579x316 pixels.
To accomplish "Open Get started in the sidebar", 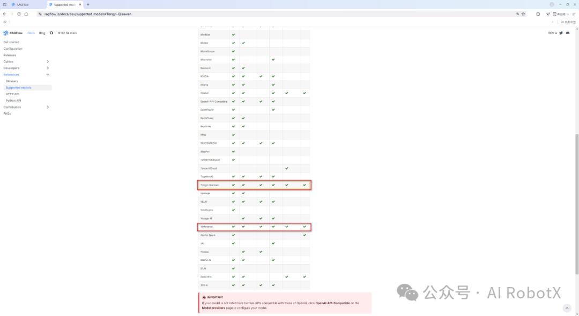I will (x=11, y=42).
